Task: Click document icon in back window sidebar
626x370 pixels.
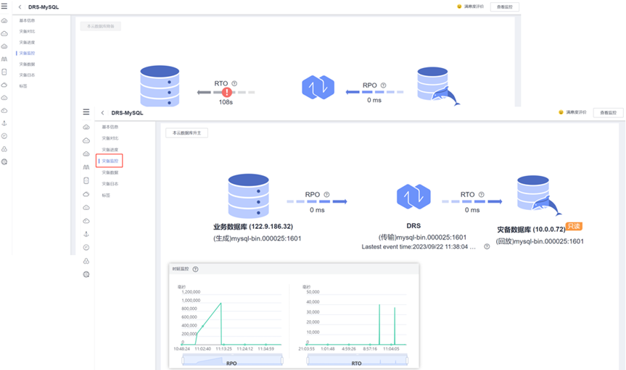Action: (4, 72)
